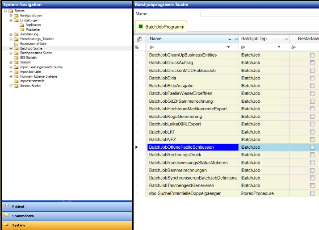Open Batchjobinstanz Suche in navigation tree
Image resolution: width=319 pixels, height=230 pixels.
(x=36, y=53)
